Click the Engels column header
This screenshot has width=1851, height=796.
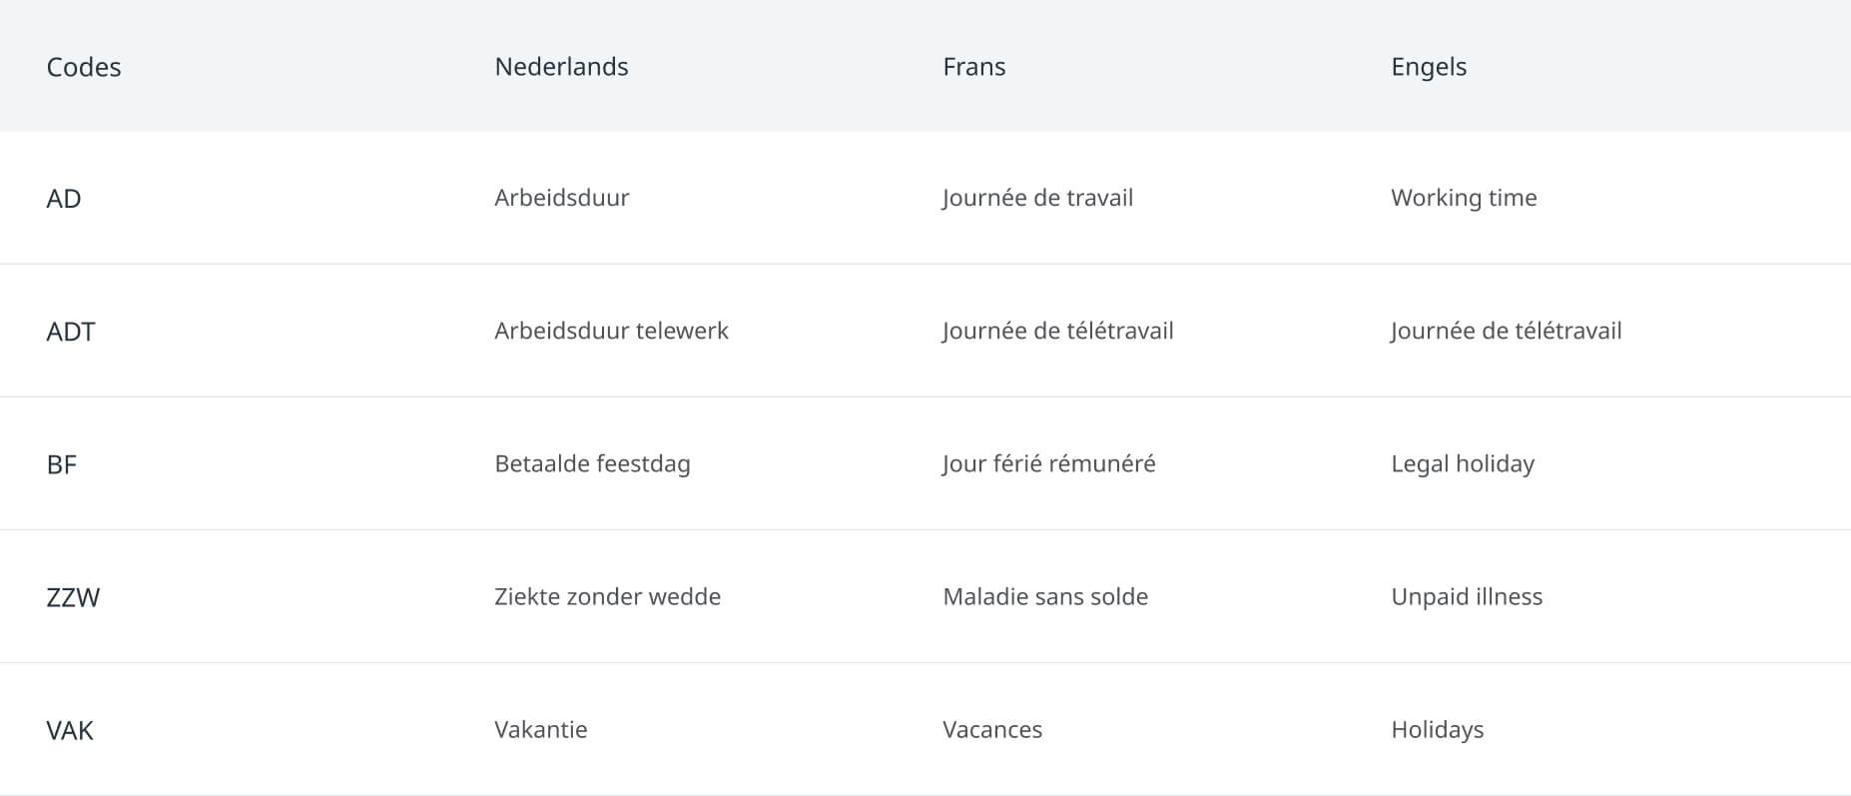(x=1428, y=67)
